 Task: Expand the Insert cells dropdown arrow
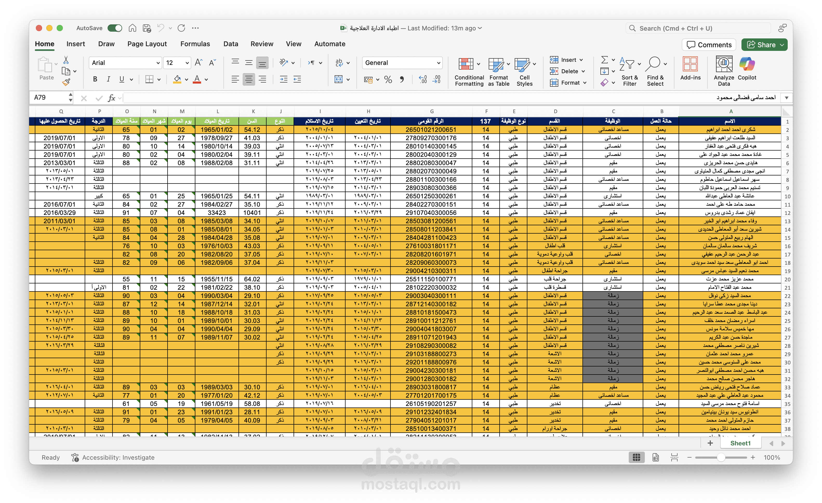[581, 60]
